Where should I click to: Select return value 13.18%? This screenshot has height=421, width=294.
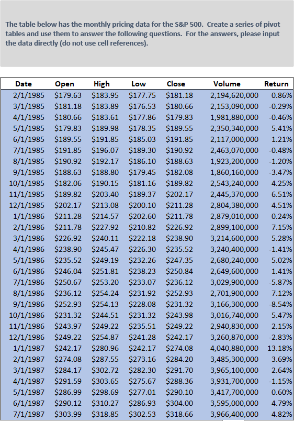pyautogui.click(x=279, y=349)
